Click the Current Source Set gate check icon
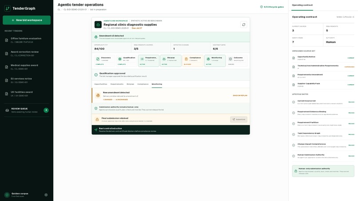This screenshot has height=201, width=358. [x=294, y=102]
